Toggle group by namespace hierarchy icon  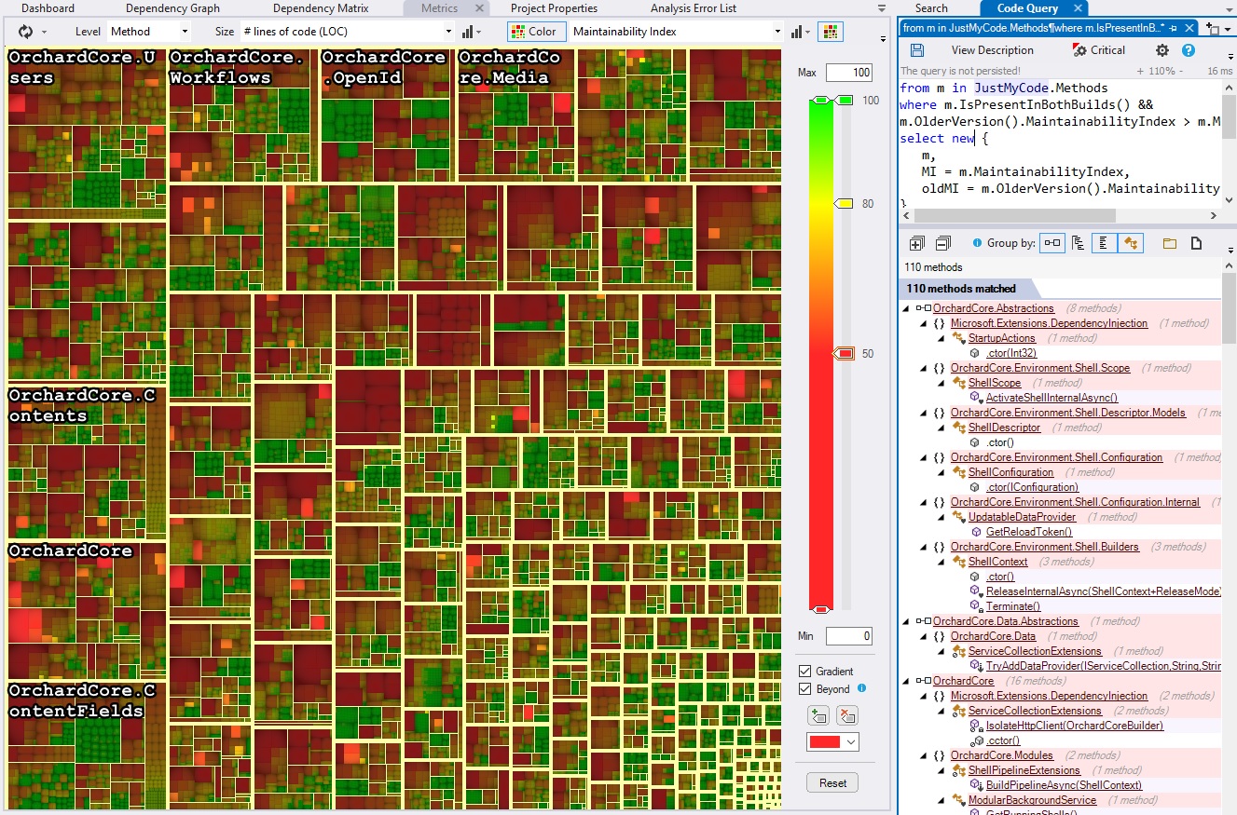click(1079, 243)
